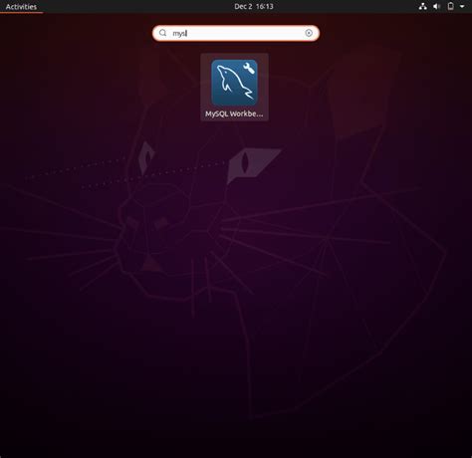Click the battery icon in the top bar
472x458 pixels.
pyautogui.click(x=450, y=6)
